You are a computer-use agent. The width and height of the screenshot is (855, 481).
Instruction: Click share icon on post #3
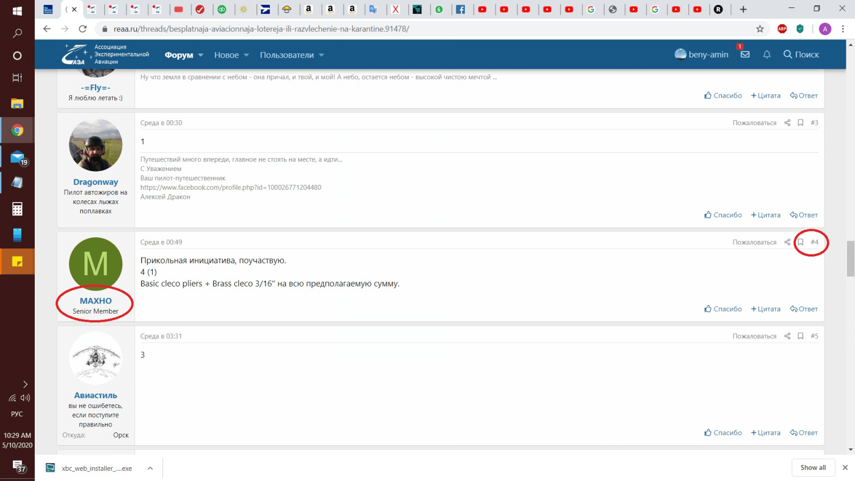[787, 123]
